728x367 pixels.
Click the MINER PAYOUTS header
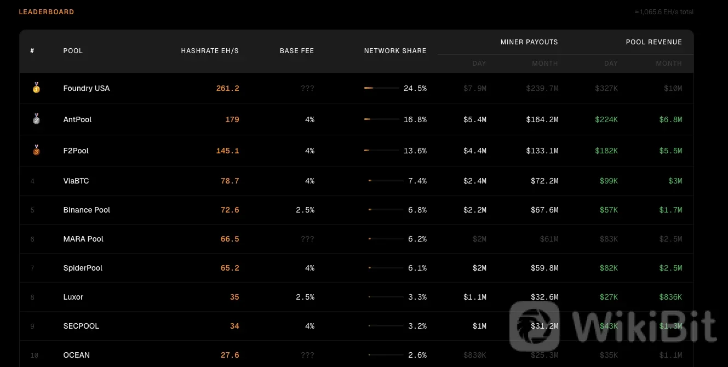point(529,42)
